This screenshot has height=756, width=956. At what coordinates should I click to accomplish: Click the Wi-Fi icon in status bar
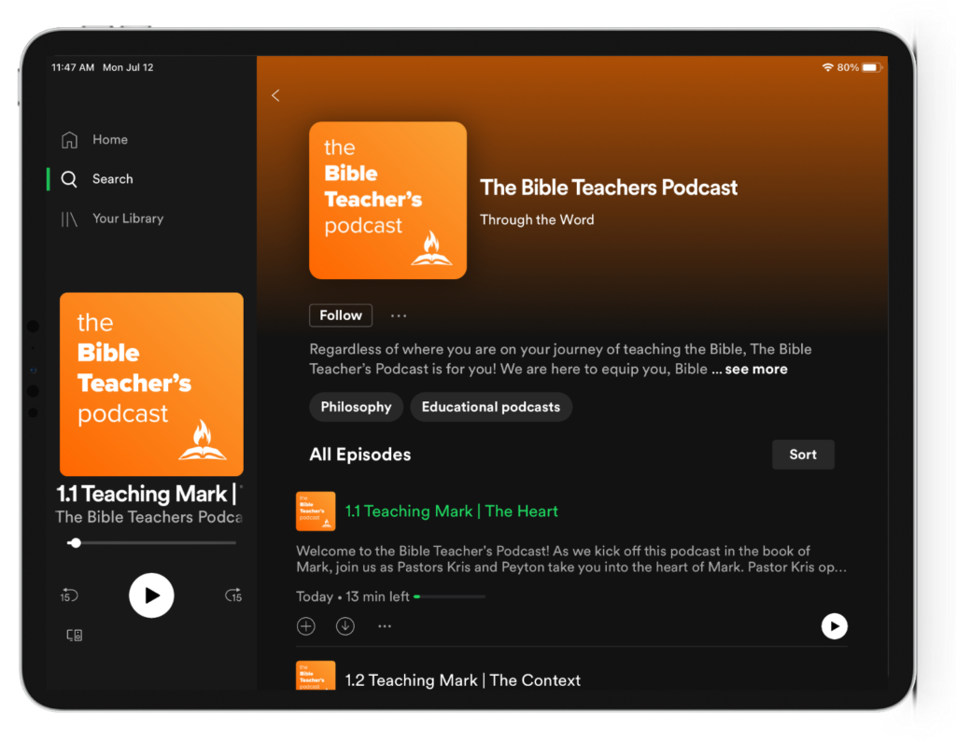click(x=827, y=68)
